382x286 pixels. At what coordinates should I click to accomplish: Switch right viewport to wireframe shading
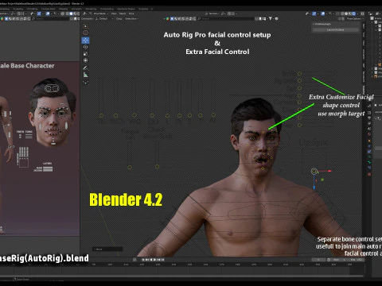(x=342, y=14)
